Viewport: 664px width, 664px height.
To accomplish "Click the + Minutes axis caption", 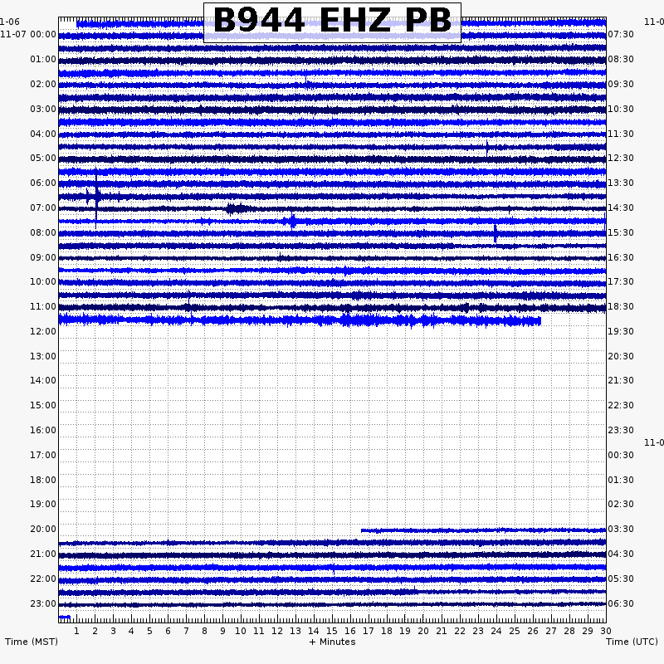I will coord(333,642).
